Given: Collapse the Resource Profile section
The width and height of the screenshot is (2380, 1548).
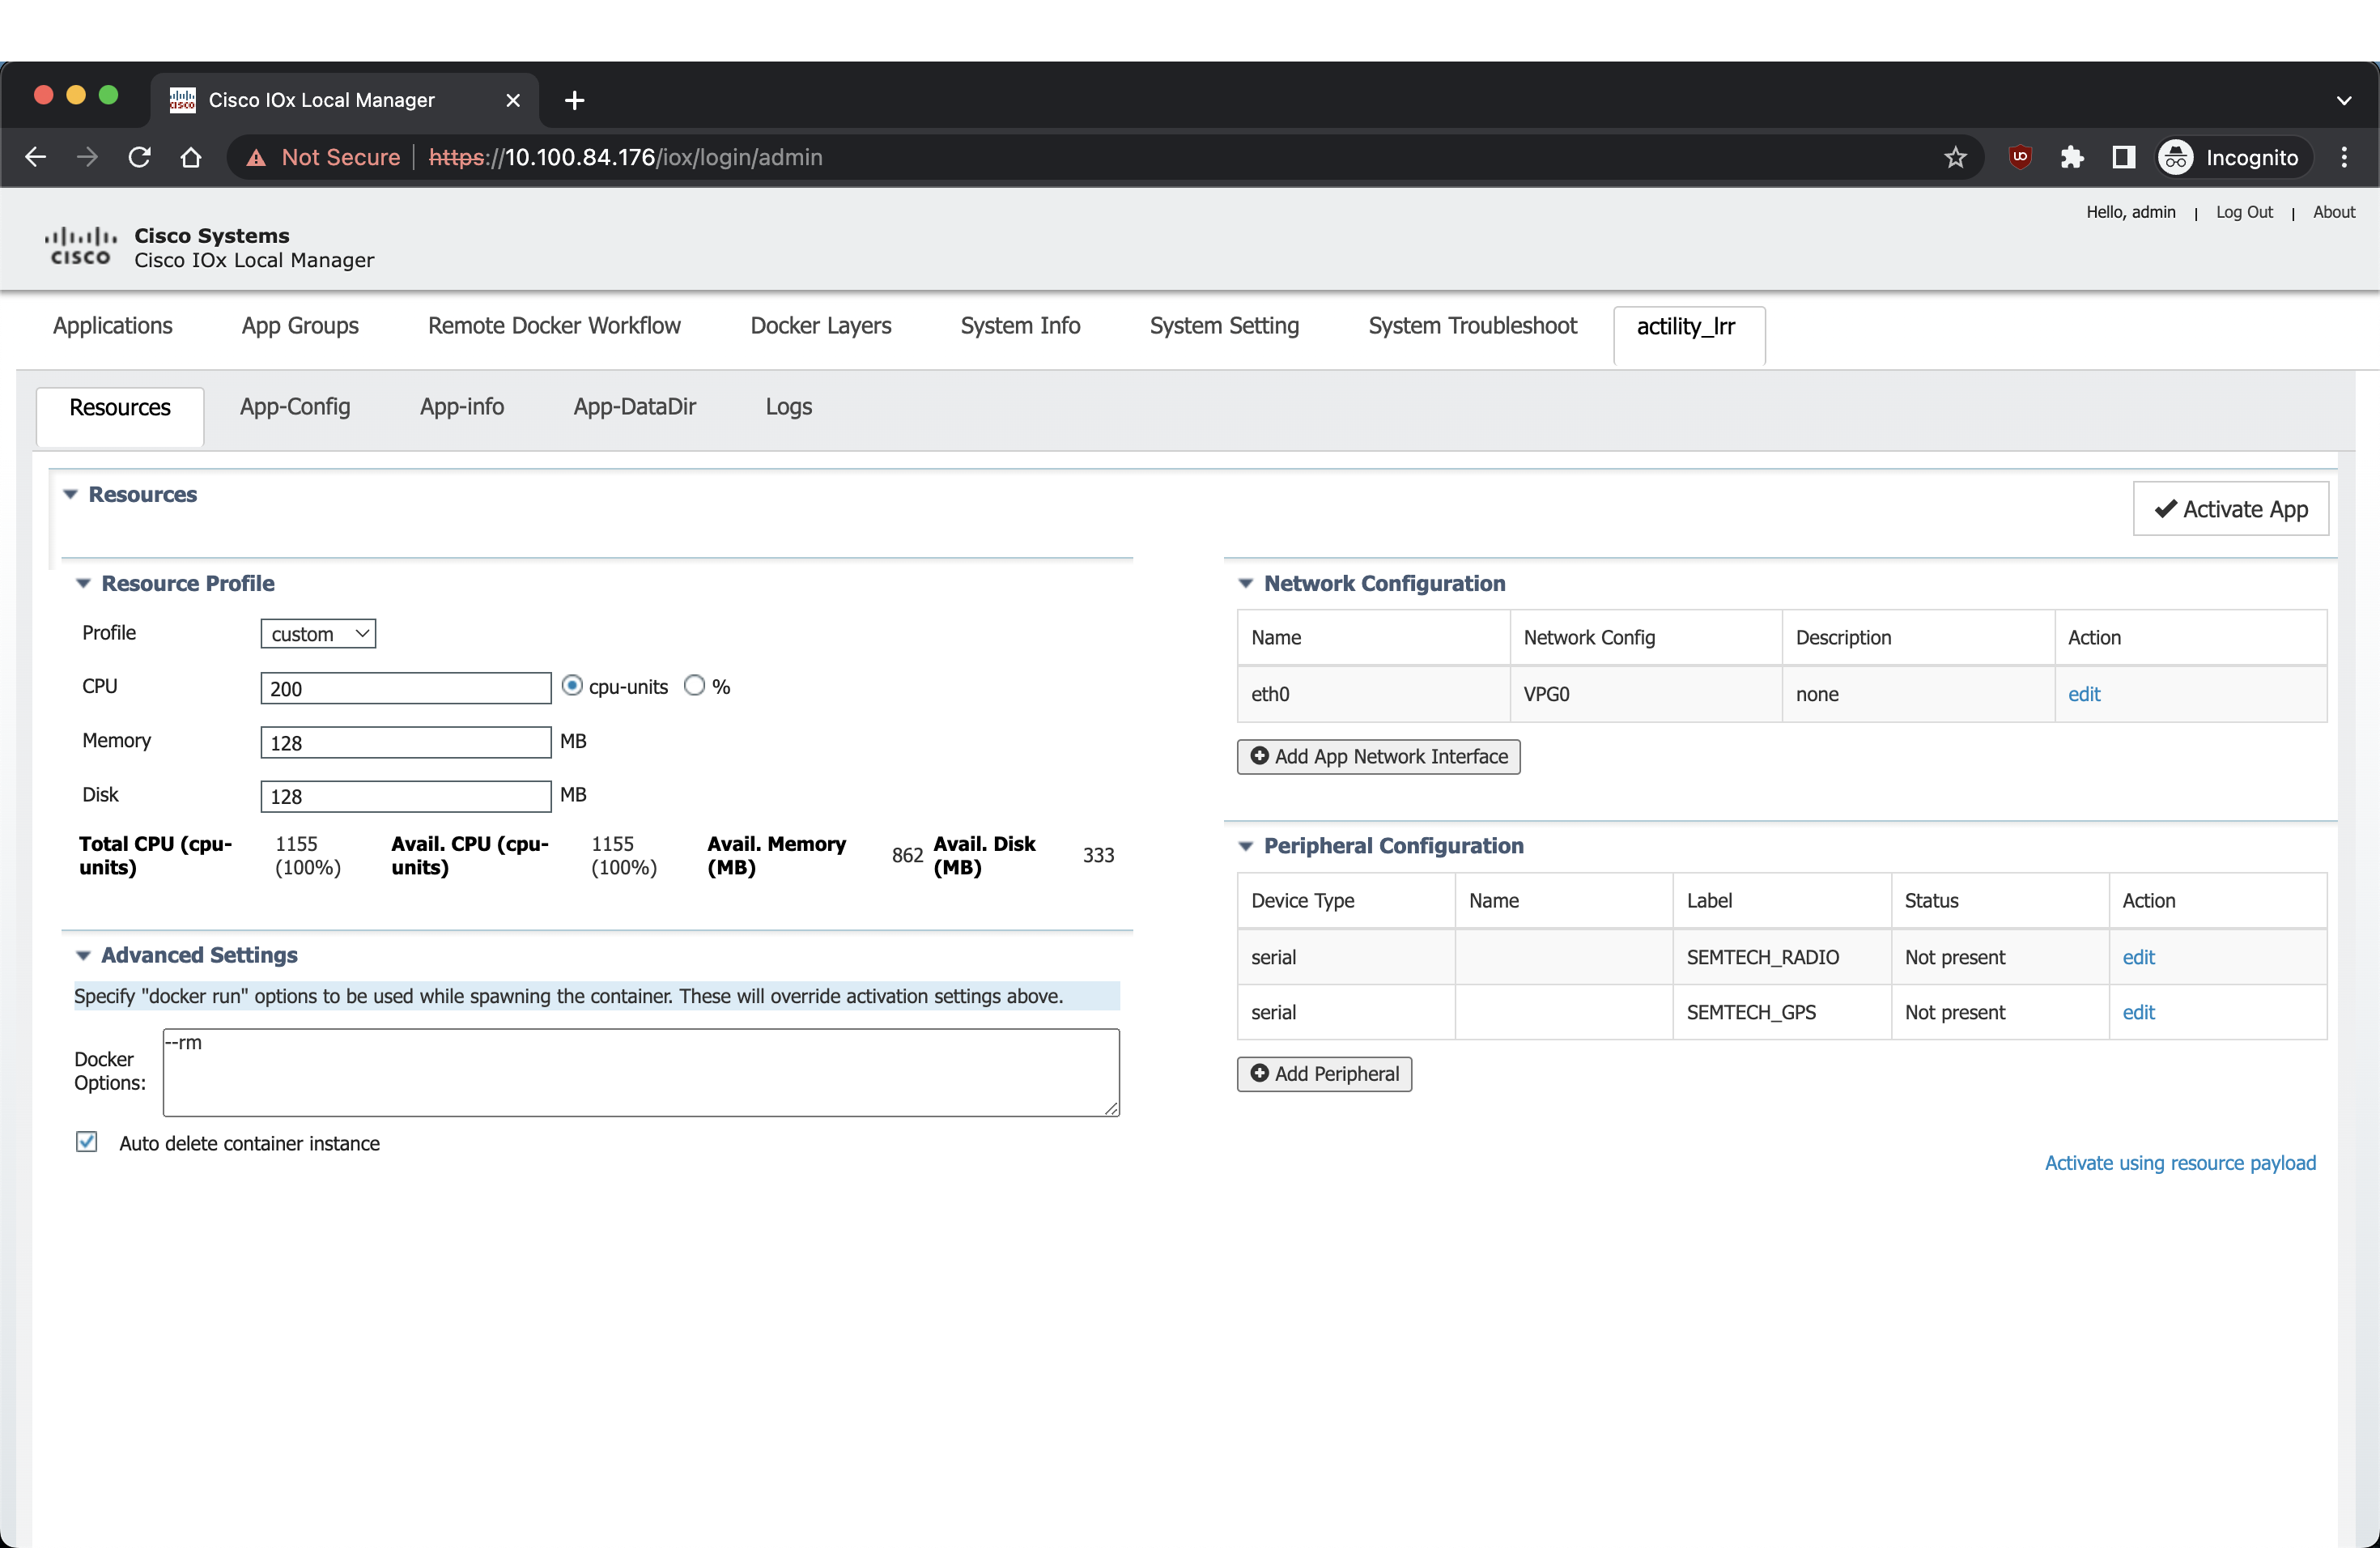Looking at the screenshot, I should click(84, 584).
